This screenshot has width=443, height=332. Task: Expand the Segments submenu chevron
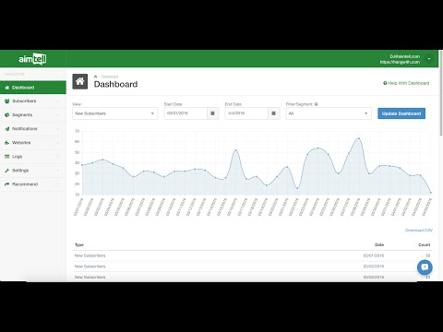click(57, 115)
